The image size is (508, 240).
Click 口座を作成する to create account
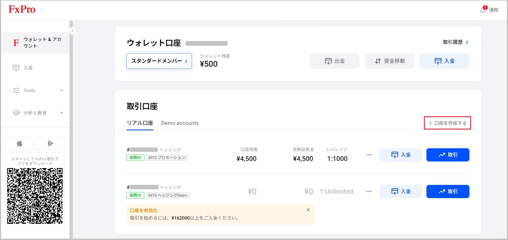[x=447, y=123]
